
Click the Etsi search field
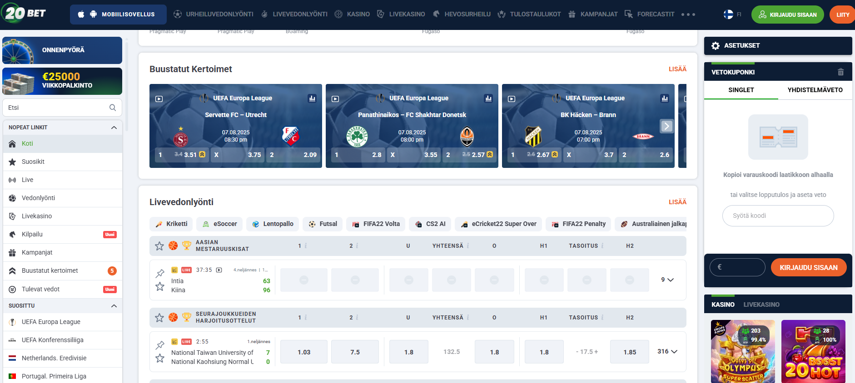pos(62,108)
